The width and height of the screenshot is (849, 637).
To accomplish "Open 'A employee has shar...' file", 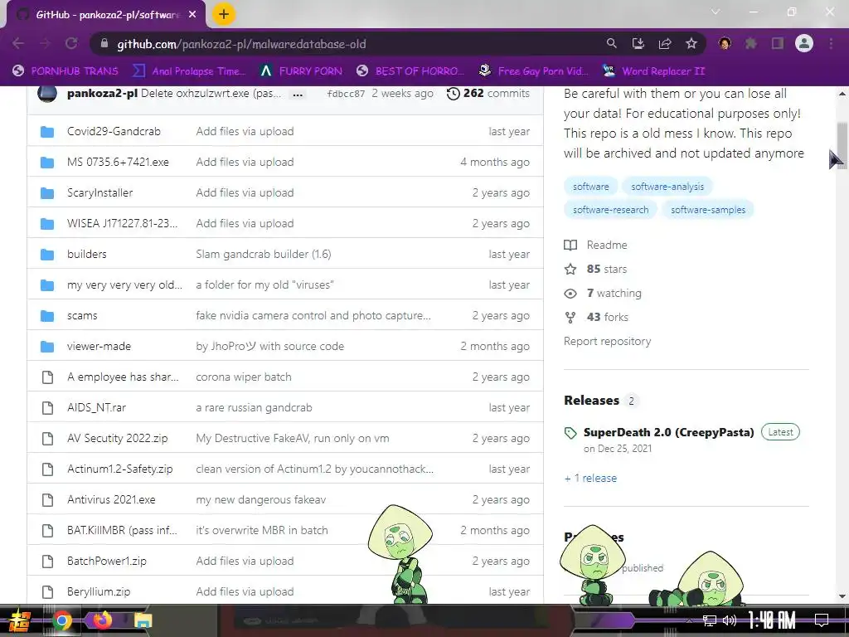I will 123,377.
